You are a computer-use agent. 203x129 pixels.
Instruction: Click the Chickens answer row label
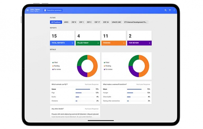(55, 101)
